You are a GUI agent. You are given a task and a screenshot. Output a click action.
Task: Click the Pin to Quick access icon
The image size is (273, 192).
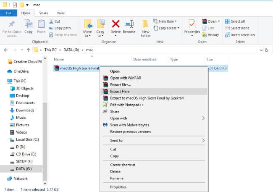coord(12,24)
